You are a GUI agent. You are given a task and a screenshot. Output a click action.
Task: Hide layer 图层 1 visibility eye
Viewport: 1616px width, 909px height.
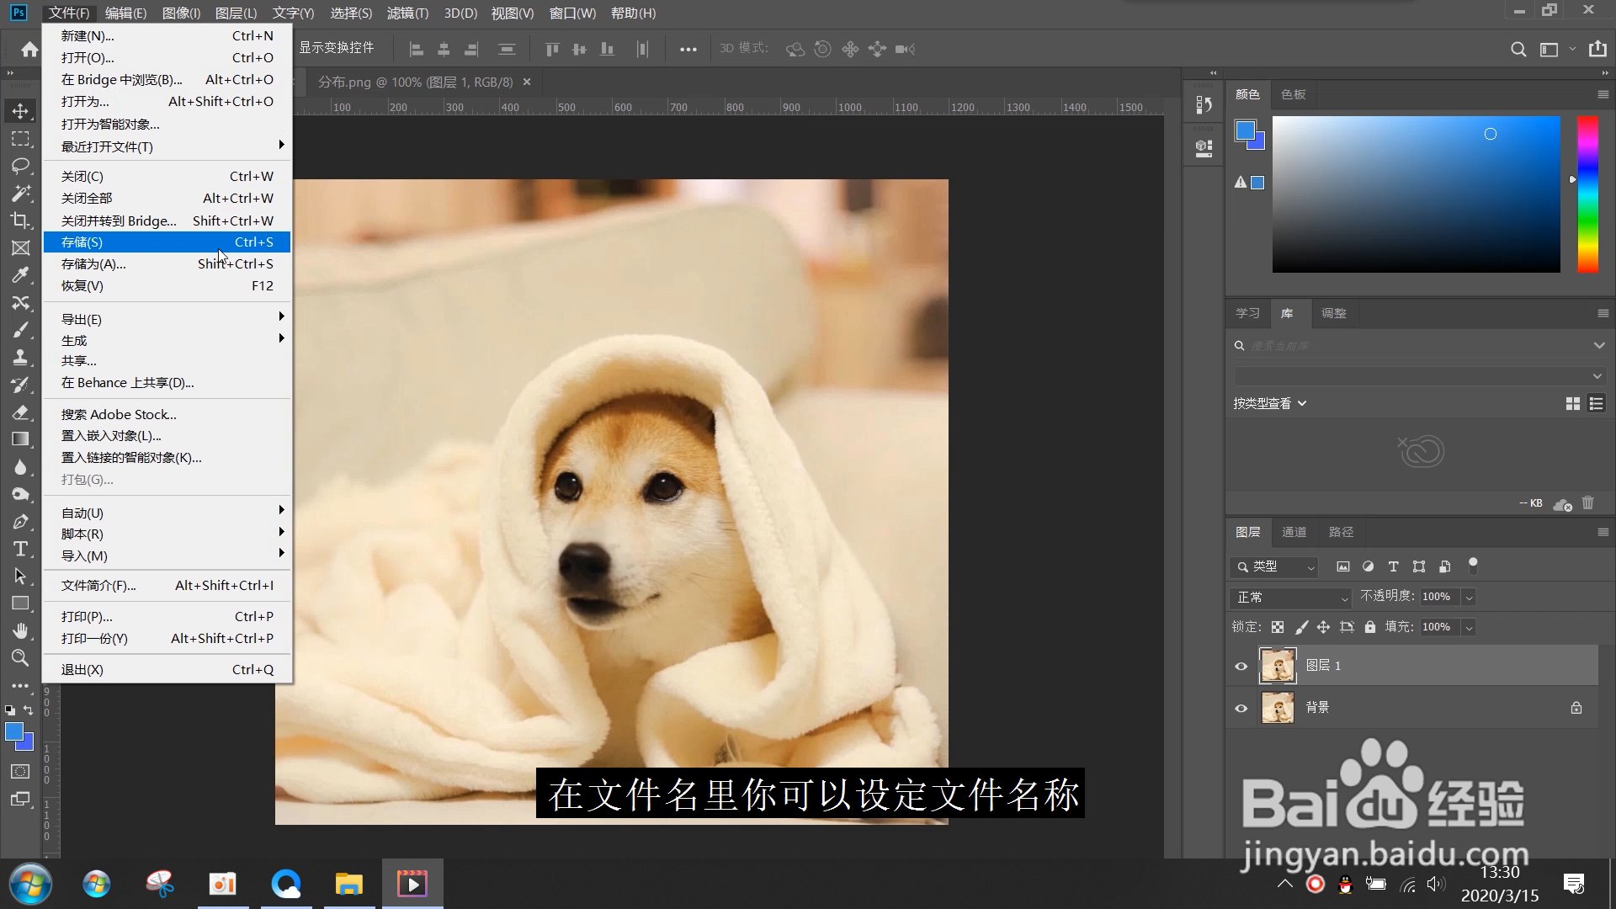point(1241,666)
